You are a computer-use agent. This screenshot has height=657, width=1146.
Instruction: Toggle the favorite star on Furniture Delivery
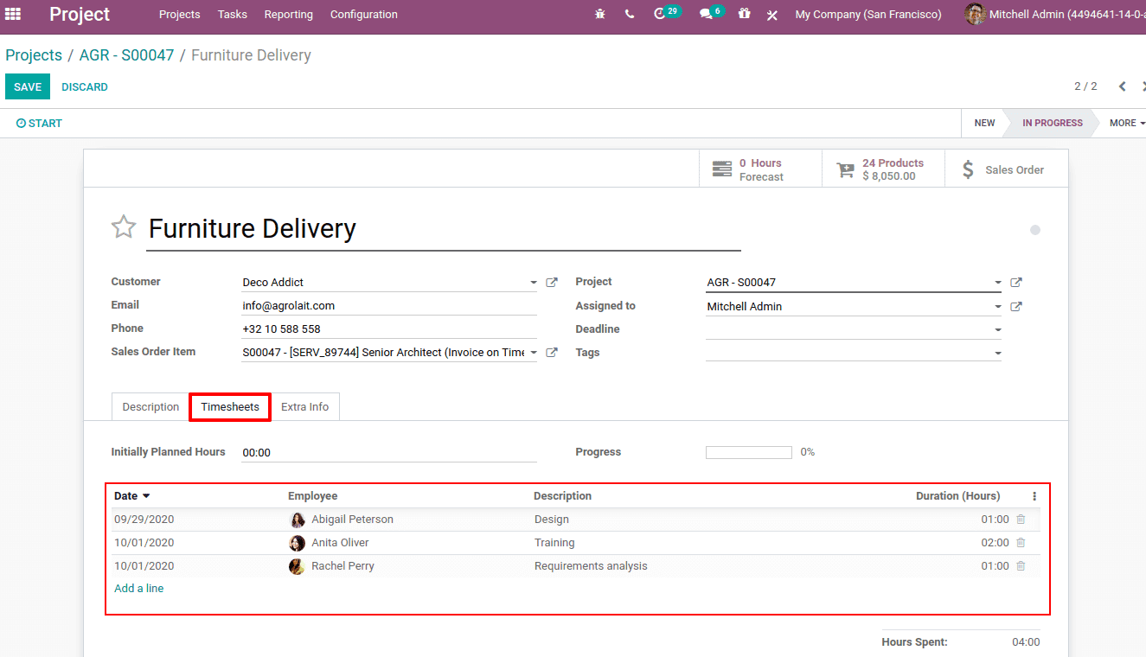pos(124,227)
